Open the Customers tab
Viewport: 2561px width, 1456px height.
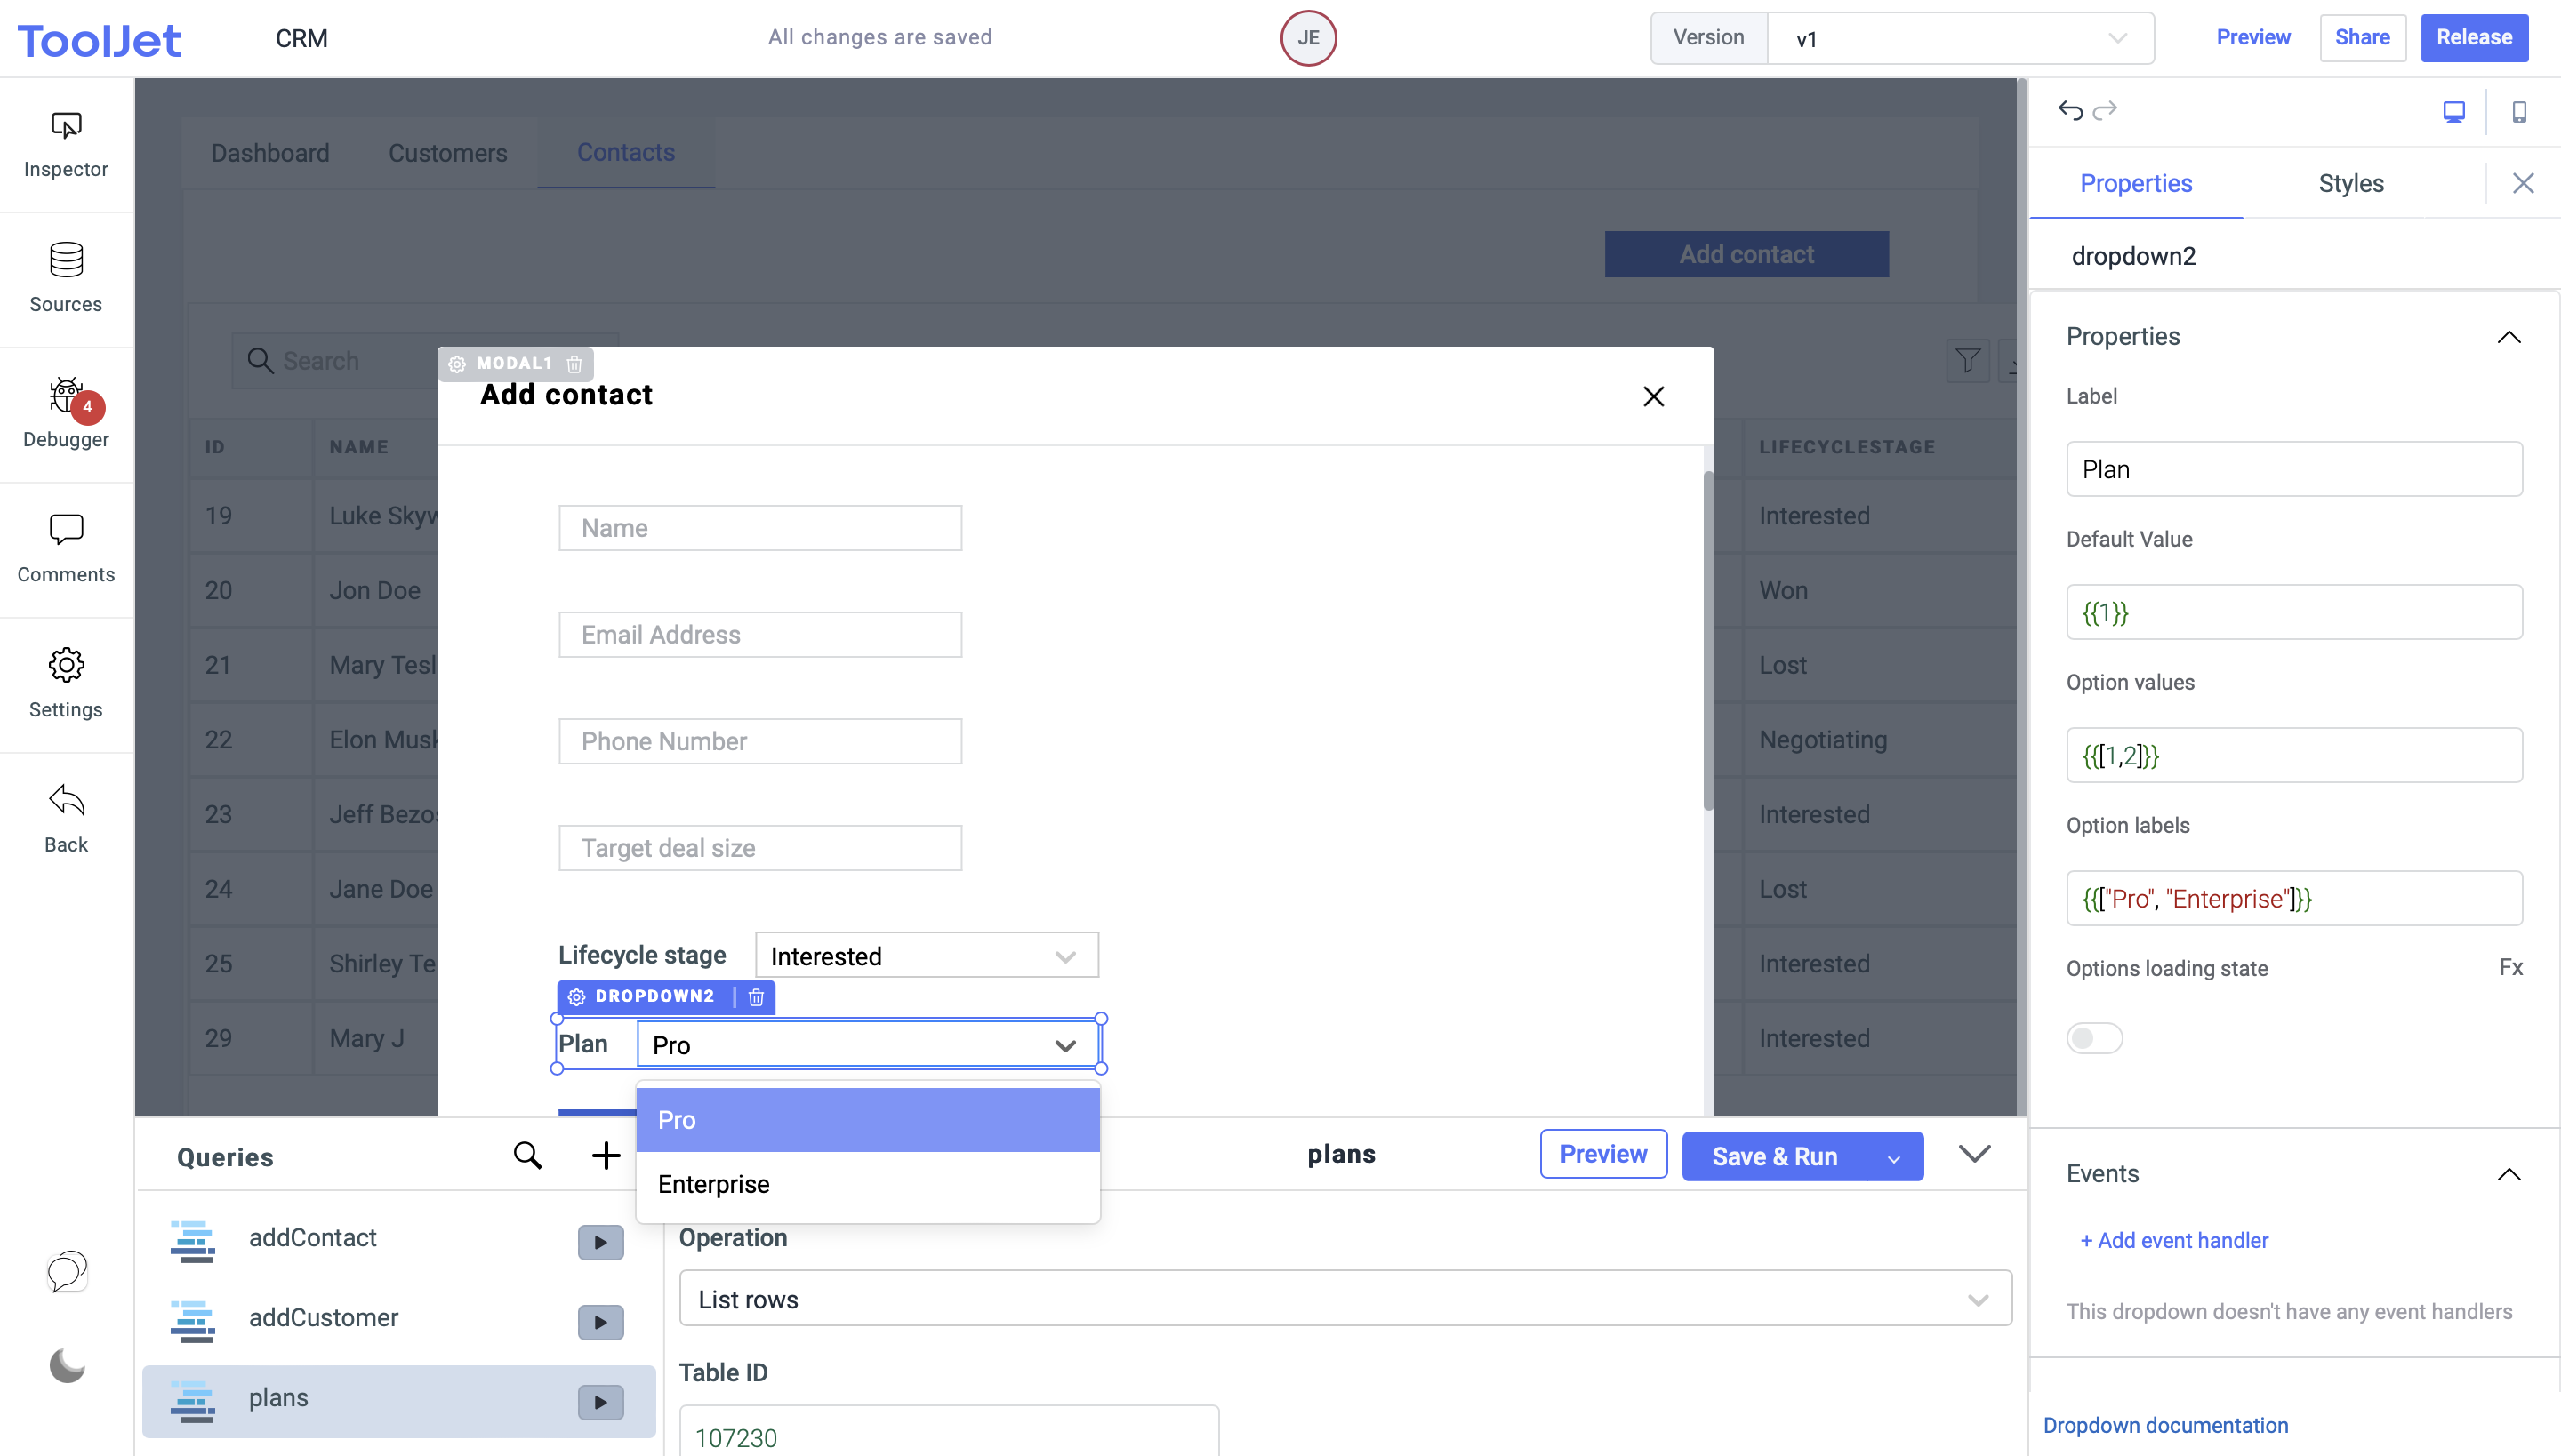click(x=447, y=153)
